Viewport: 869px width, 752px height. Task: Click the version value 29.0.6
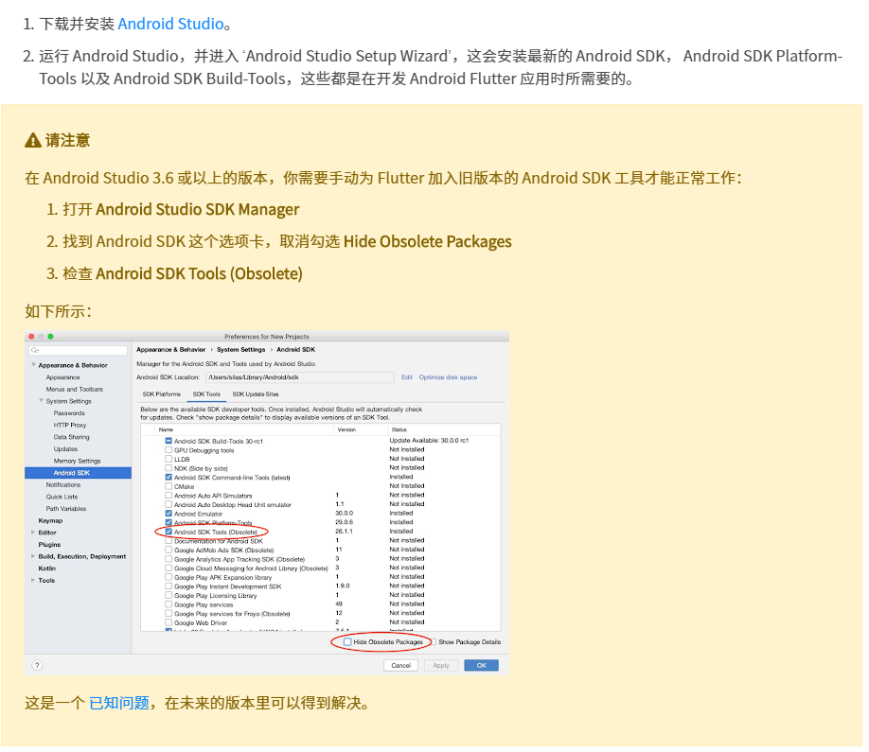[x=344, y=522]
